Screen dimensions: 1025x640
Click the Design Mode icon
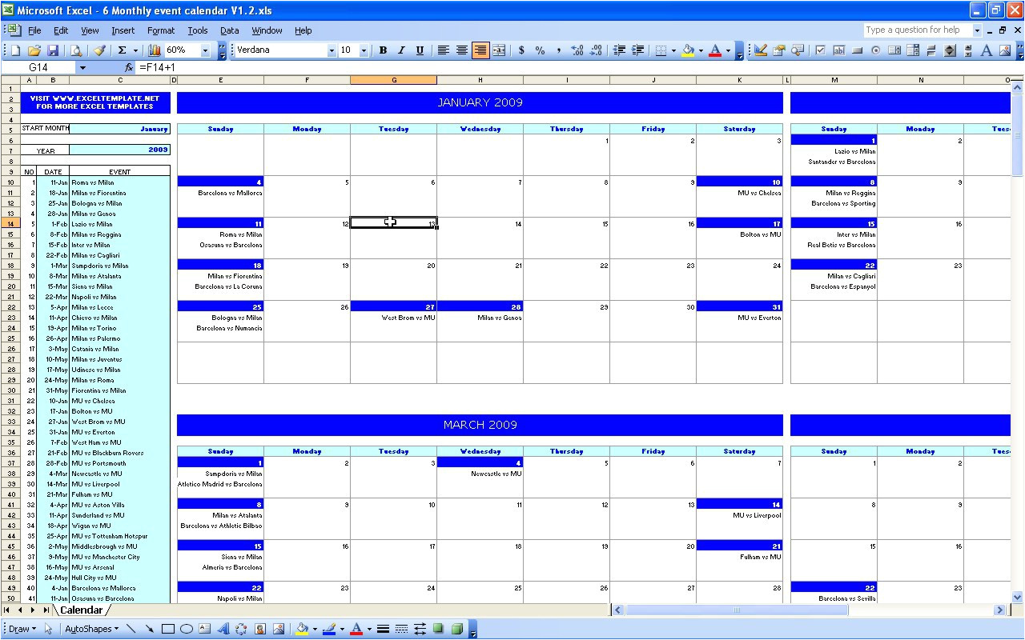click(760, 50)
